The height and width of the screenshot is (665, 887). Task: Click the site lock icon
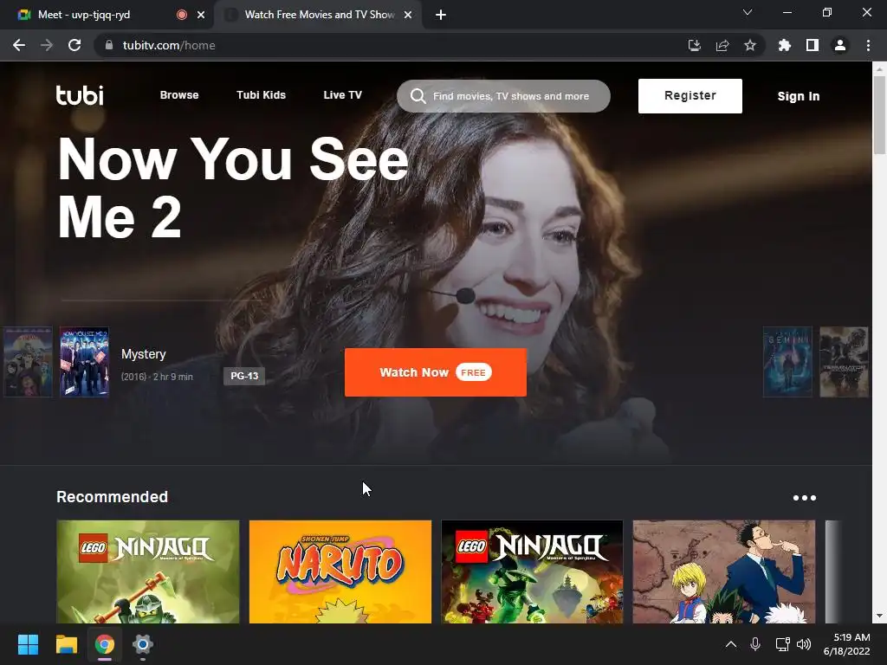click(108, 45)
